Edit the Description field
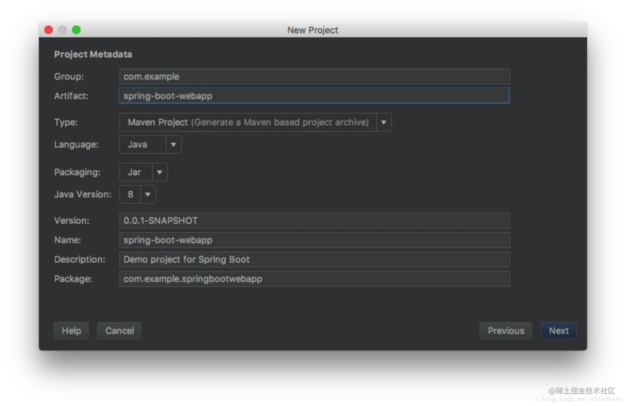Screen dimensions: 626x406 pyautogui.click(x=314, y=259)
